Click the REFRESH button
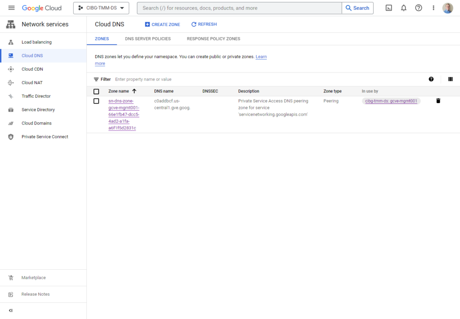460x319 pixels. (204, 24)
